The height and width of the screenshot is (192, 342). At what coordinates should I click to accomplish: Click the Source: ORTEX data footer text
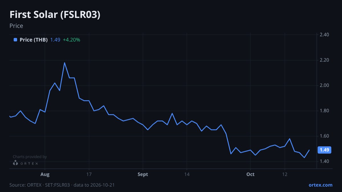pyautogui.click(x=62, y=185)
